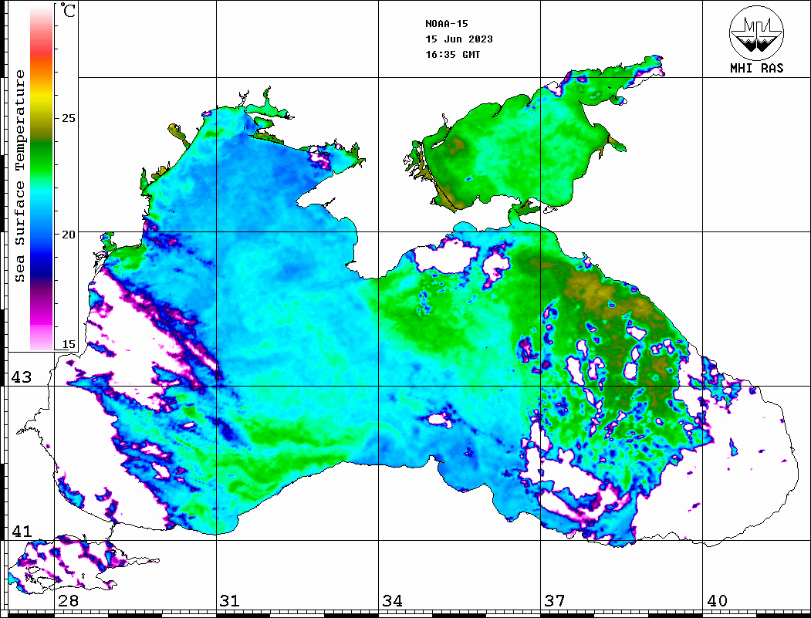Viewport: 811px width, 618px height.
Task: Click the longitude label '40'
Action: click(x=717, y=601)
